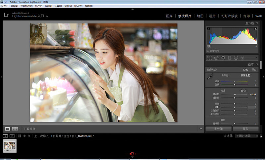
Task: Open the 工具(T) menu
Action: click(58, 6)
